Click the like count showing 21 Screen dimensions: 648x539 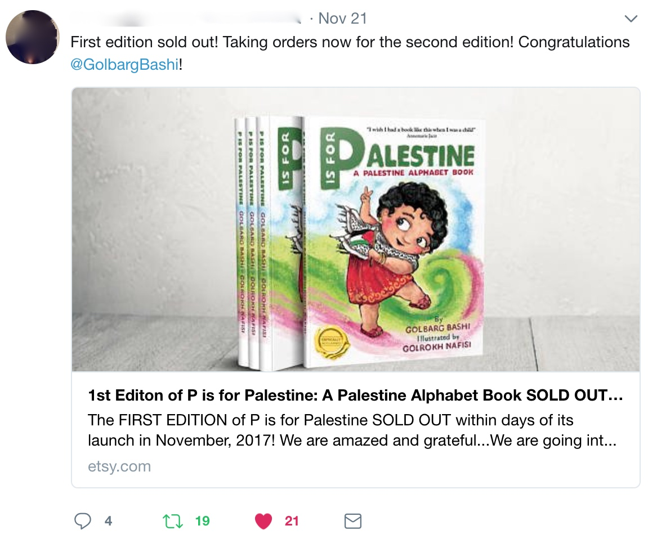293,521
